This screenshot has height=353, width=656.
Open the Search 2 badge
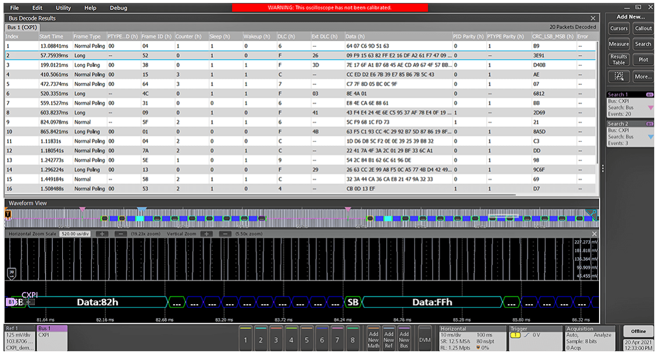click(630, 134)
